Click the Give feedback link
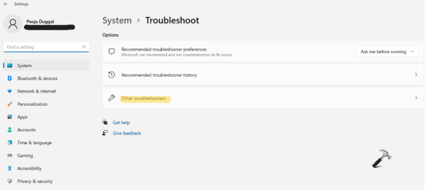This screenshot has height=190, width=426. coord(127,133)
